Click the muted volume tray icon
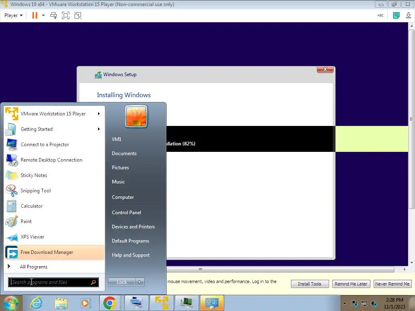Viewport: 415px width, 311px height. pos(374,304)
